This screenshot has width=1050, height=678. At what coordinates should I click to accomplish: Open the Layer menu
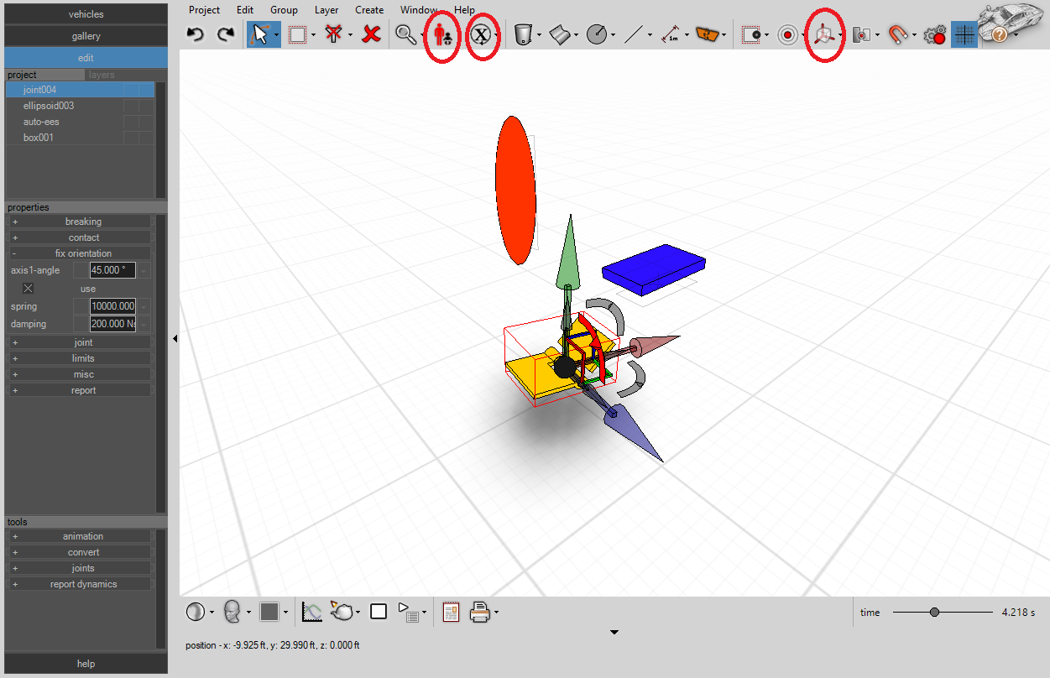point(326,10)
